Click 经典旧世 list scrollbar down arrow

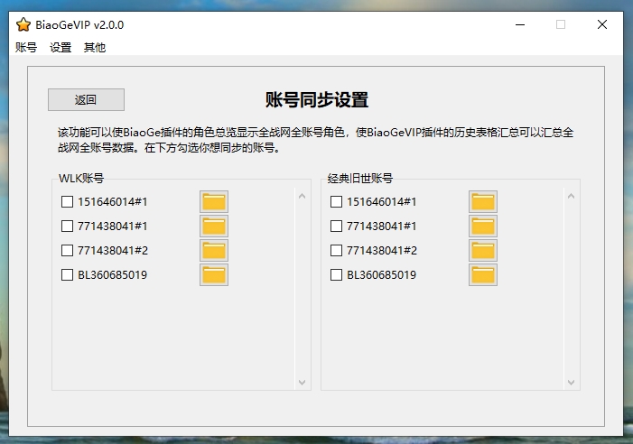(571, 382)
